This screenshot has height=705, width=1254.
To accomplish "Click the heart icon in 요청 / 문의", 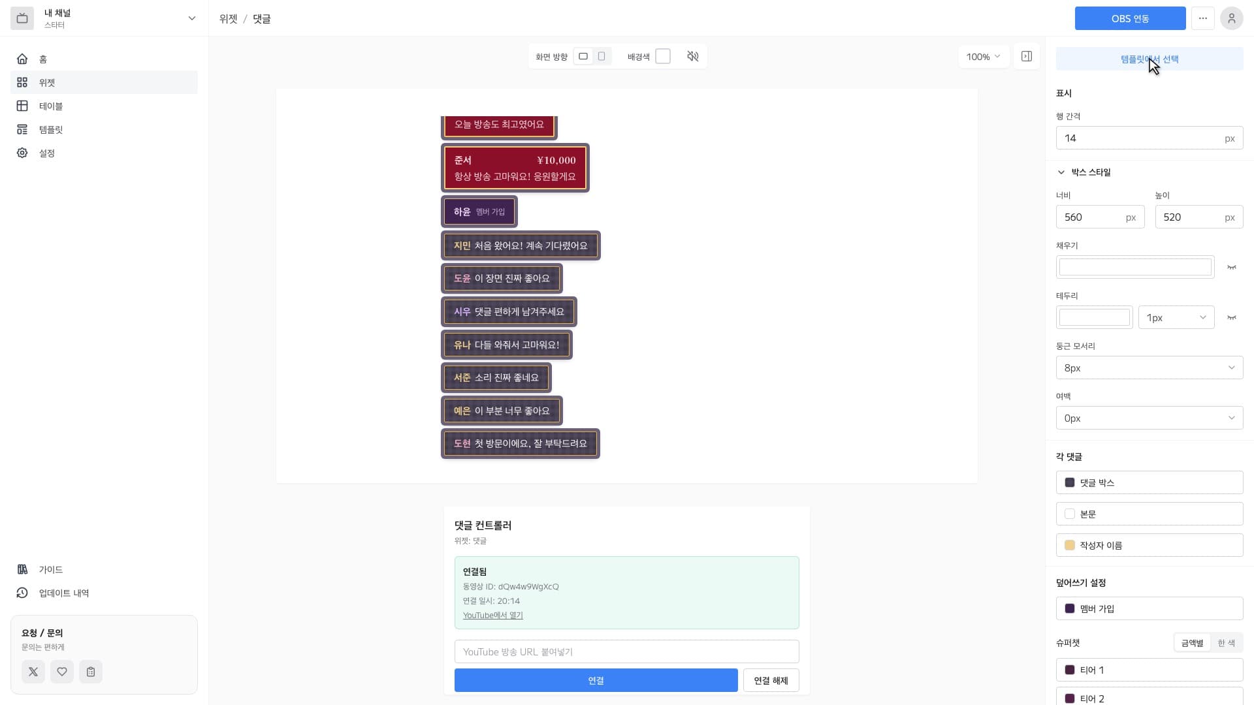I will tap(62, 672).
